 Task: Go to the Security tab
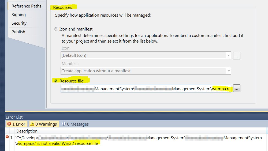[19, 23]
